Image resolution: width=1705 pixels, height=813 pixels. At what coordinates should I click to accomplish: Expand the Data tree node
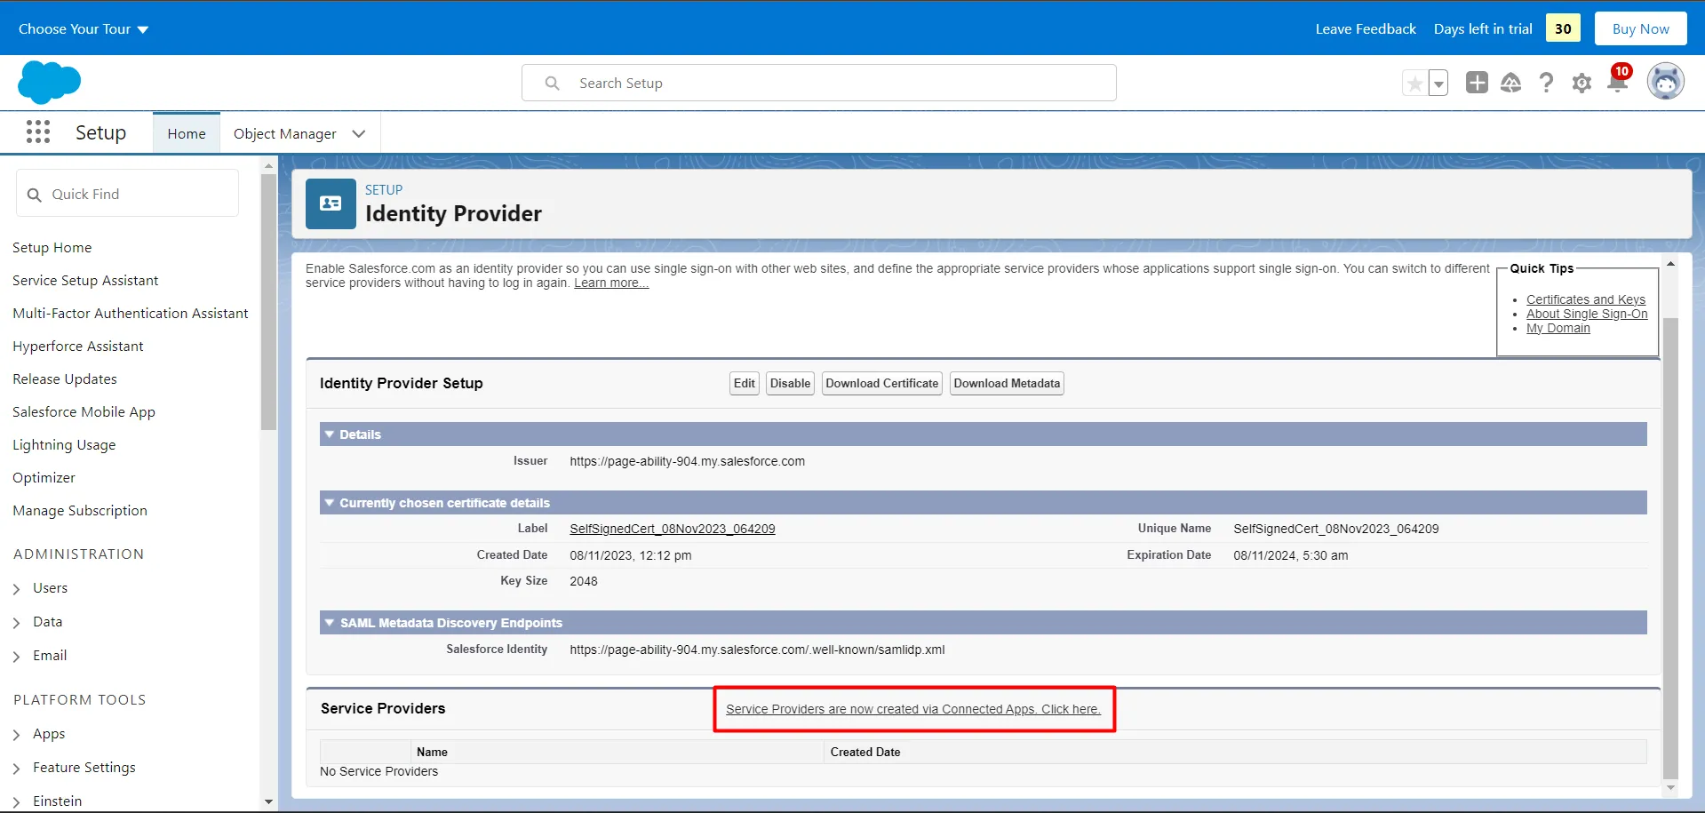[17, 623]
